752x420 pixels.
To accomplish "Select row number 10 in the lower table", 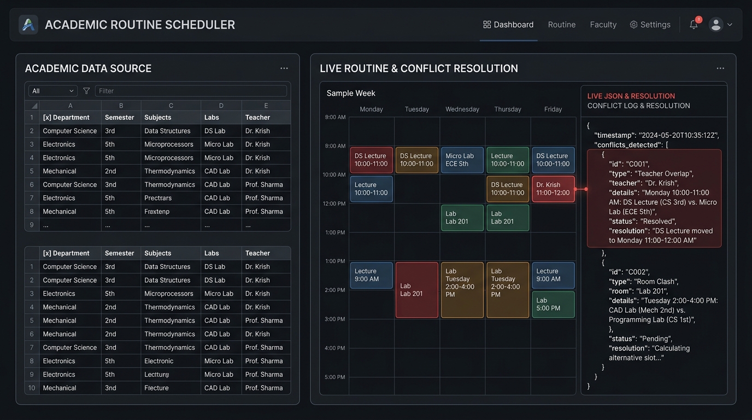I will point(32,388).
